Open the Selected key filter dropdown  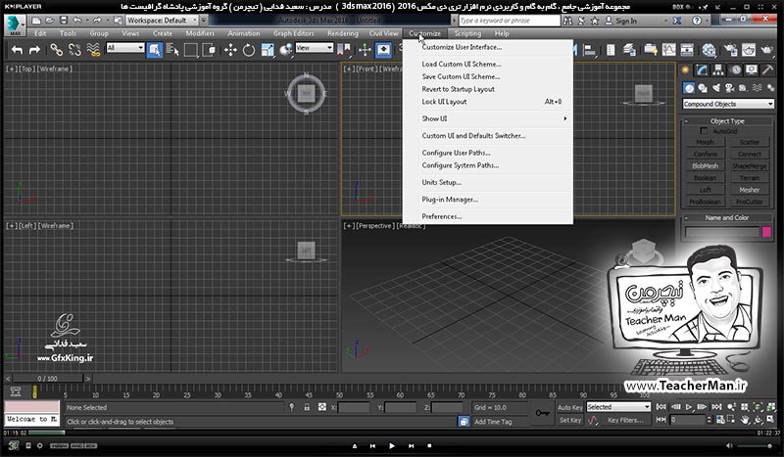coord(618,407)
